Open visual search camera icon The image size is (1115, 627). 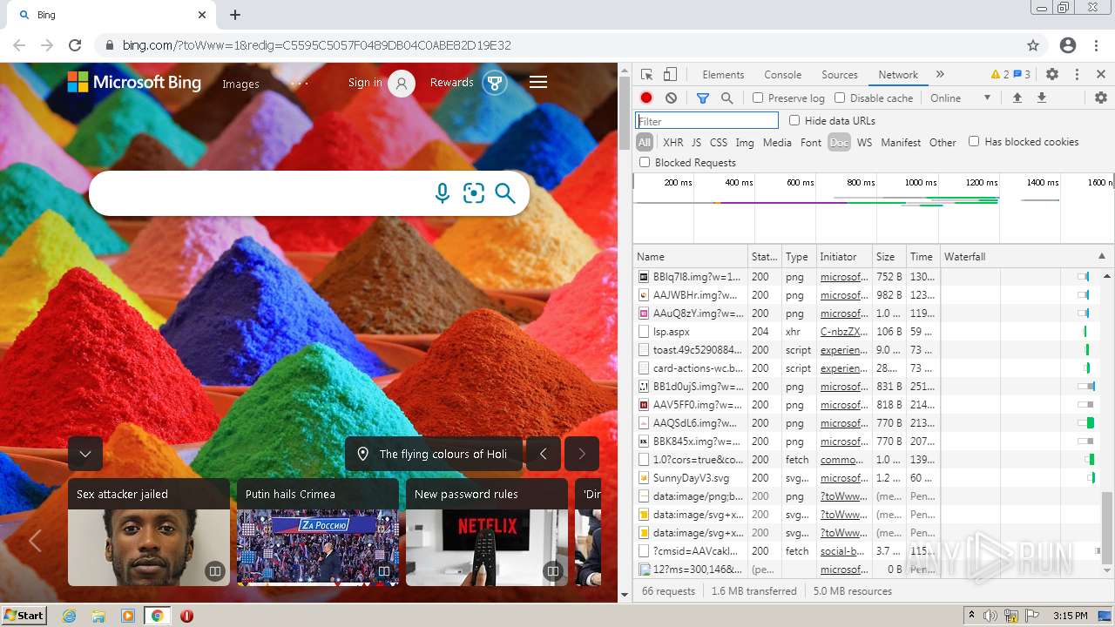[x=474, y=193]
